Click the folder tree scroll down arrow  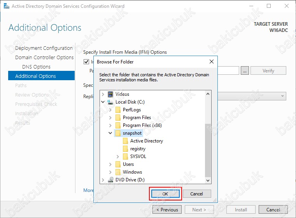pos(208,180)
